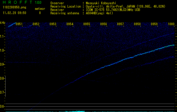
Task: Click the HROFFT program title
Action: (17, 2)
